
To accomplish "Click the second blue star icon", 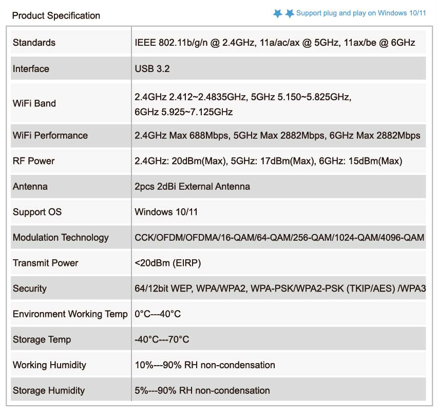I will 290,14.
